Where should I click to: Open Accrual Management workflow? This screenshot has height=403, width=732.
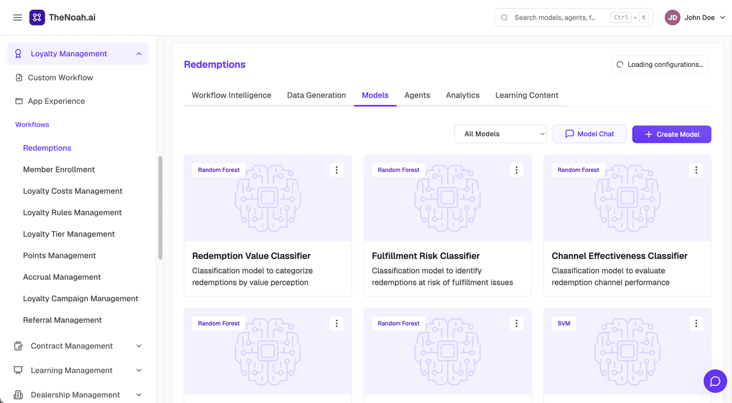coord(62,277)
